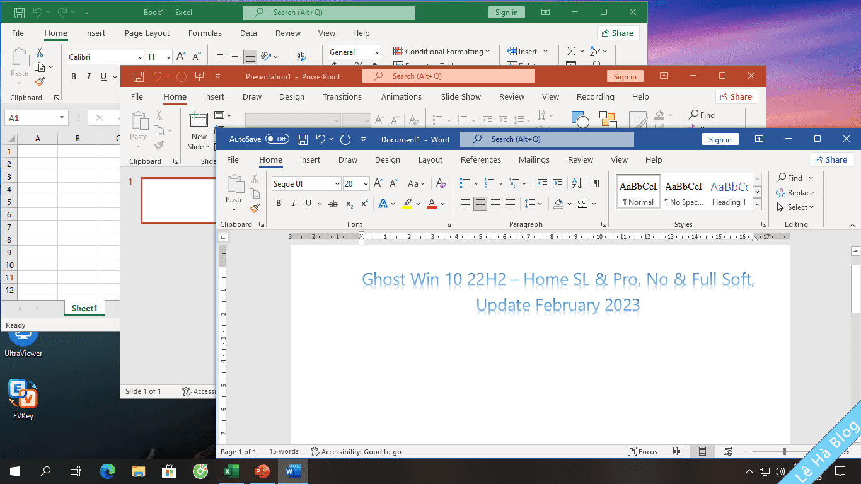Toggle Italic formatting in Word
This screenshot has height=484, width=861.
[x=294, y=204]
